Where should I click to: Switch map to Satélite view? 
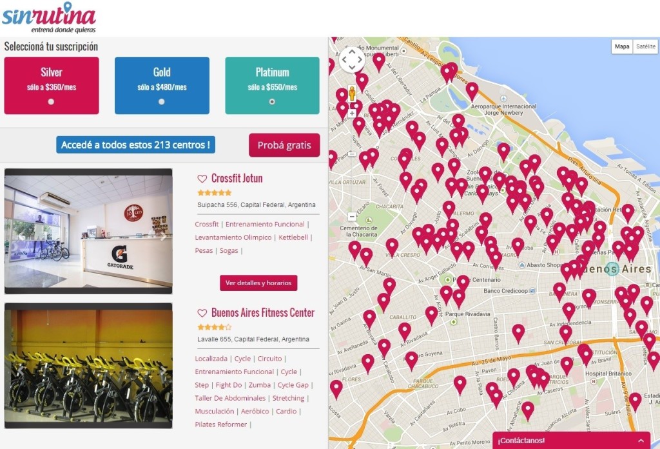[646, 46]
